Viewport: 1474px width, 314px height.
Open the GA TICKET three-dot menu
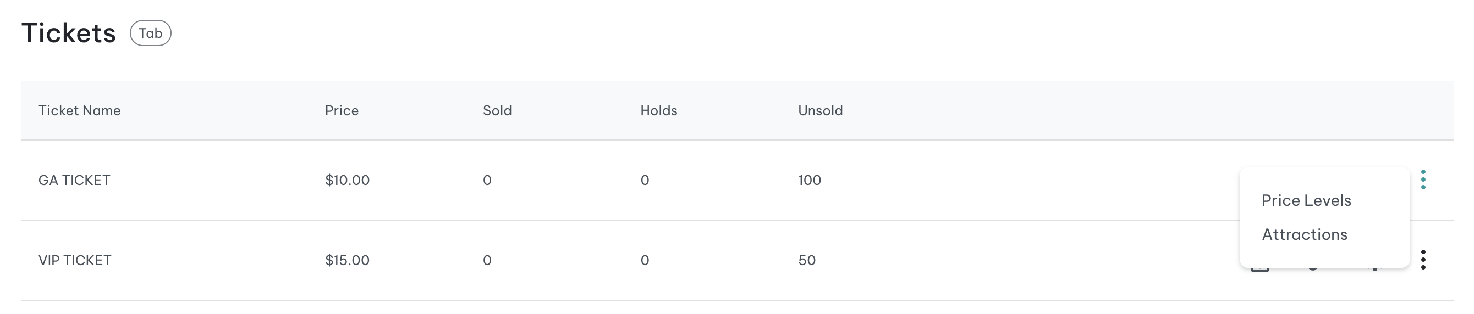coord(1423,180)
